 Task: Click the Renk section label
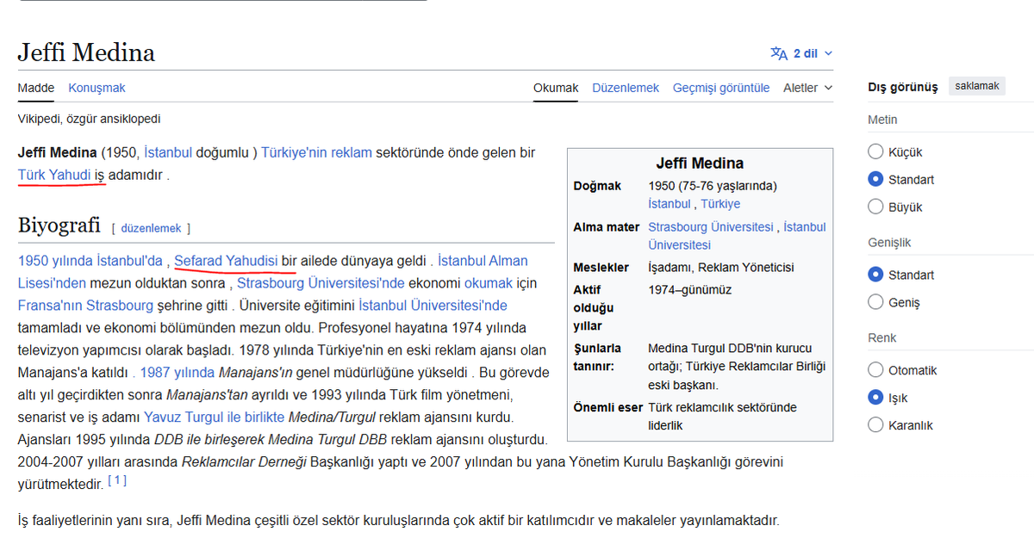tap(882, 338)
